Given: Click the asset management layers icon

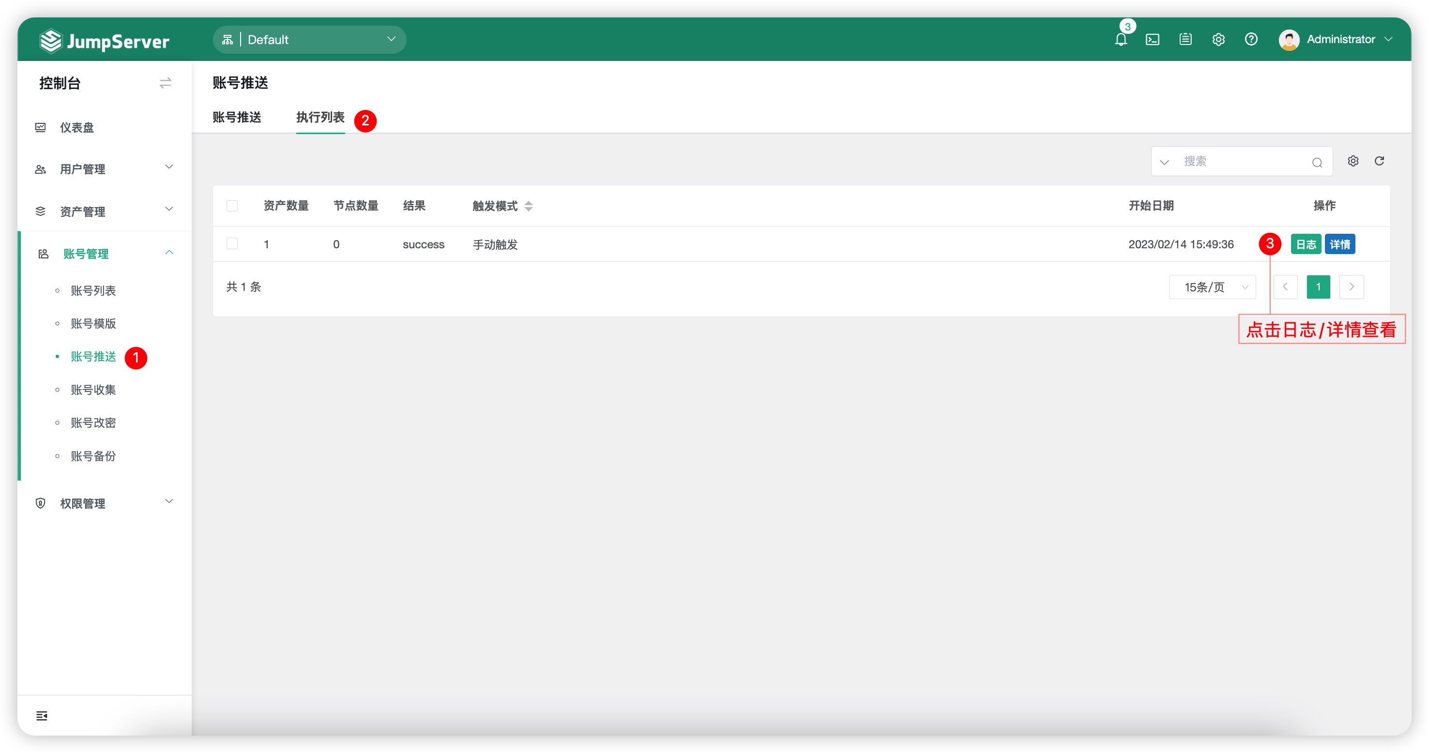Looking at the screenshot, I should click(x=41, y=211).
